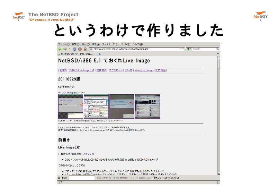
Task: Click the find previous (前を検索) button
Action: pyautogui.click(x=104, y=178)
